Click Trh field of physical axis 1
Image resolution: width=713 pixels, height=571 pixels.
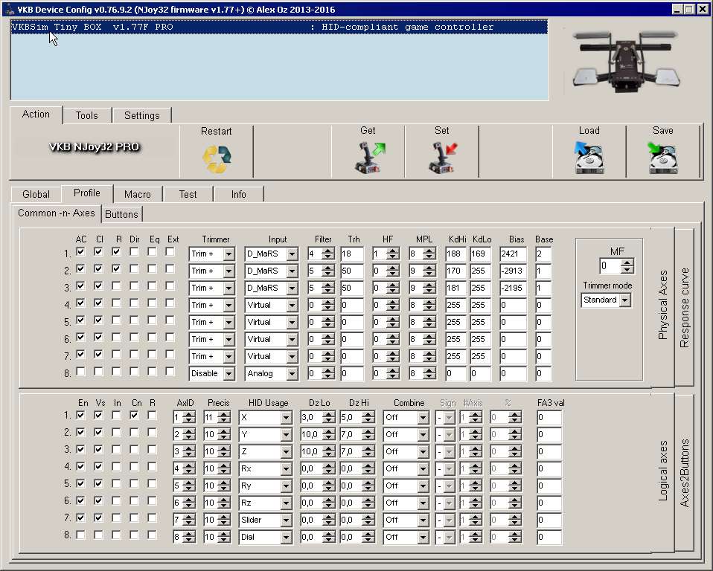(x=352, y=254)
